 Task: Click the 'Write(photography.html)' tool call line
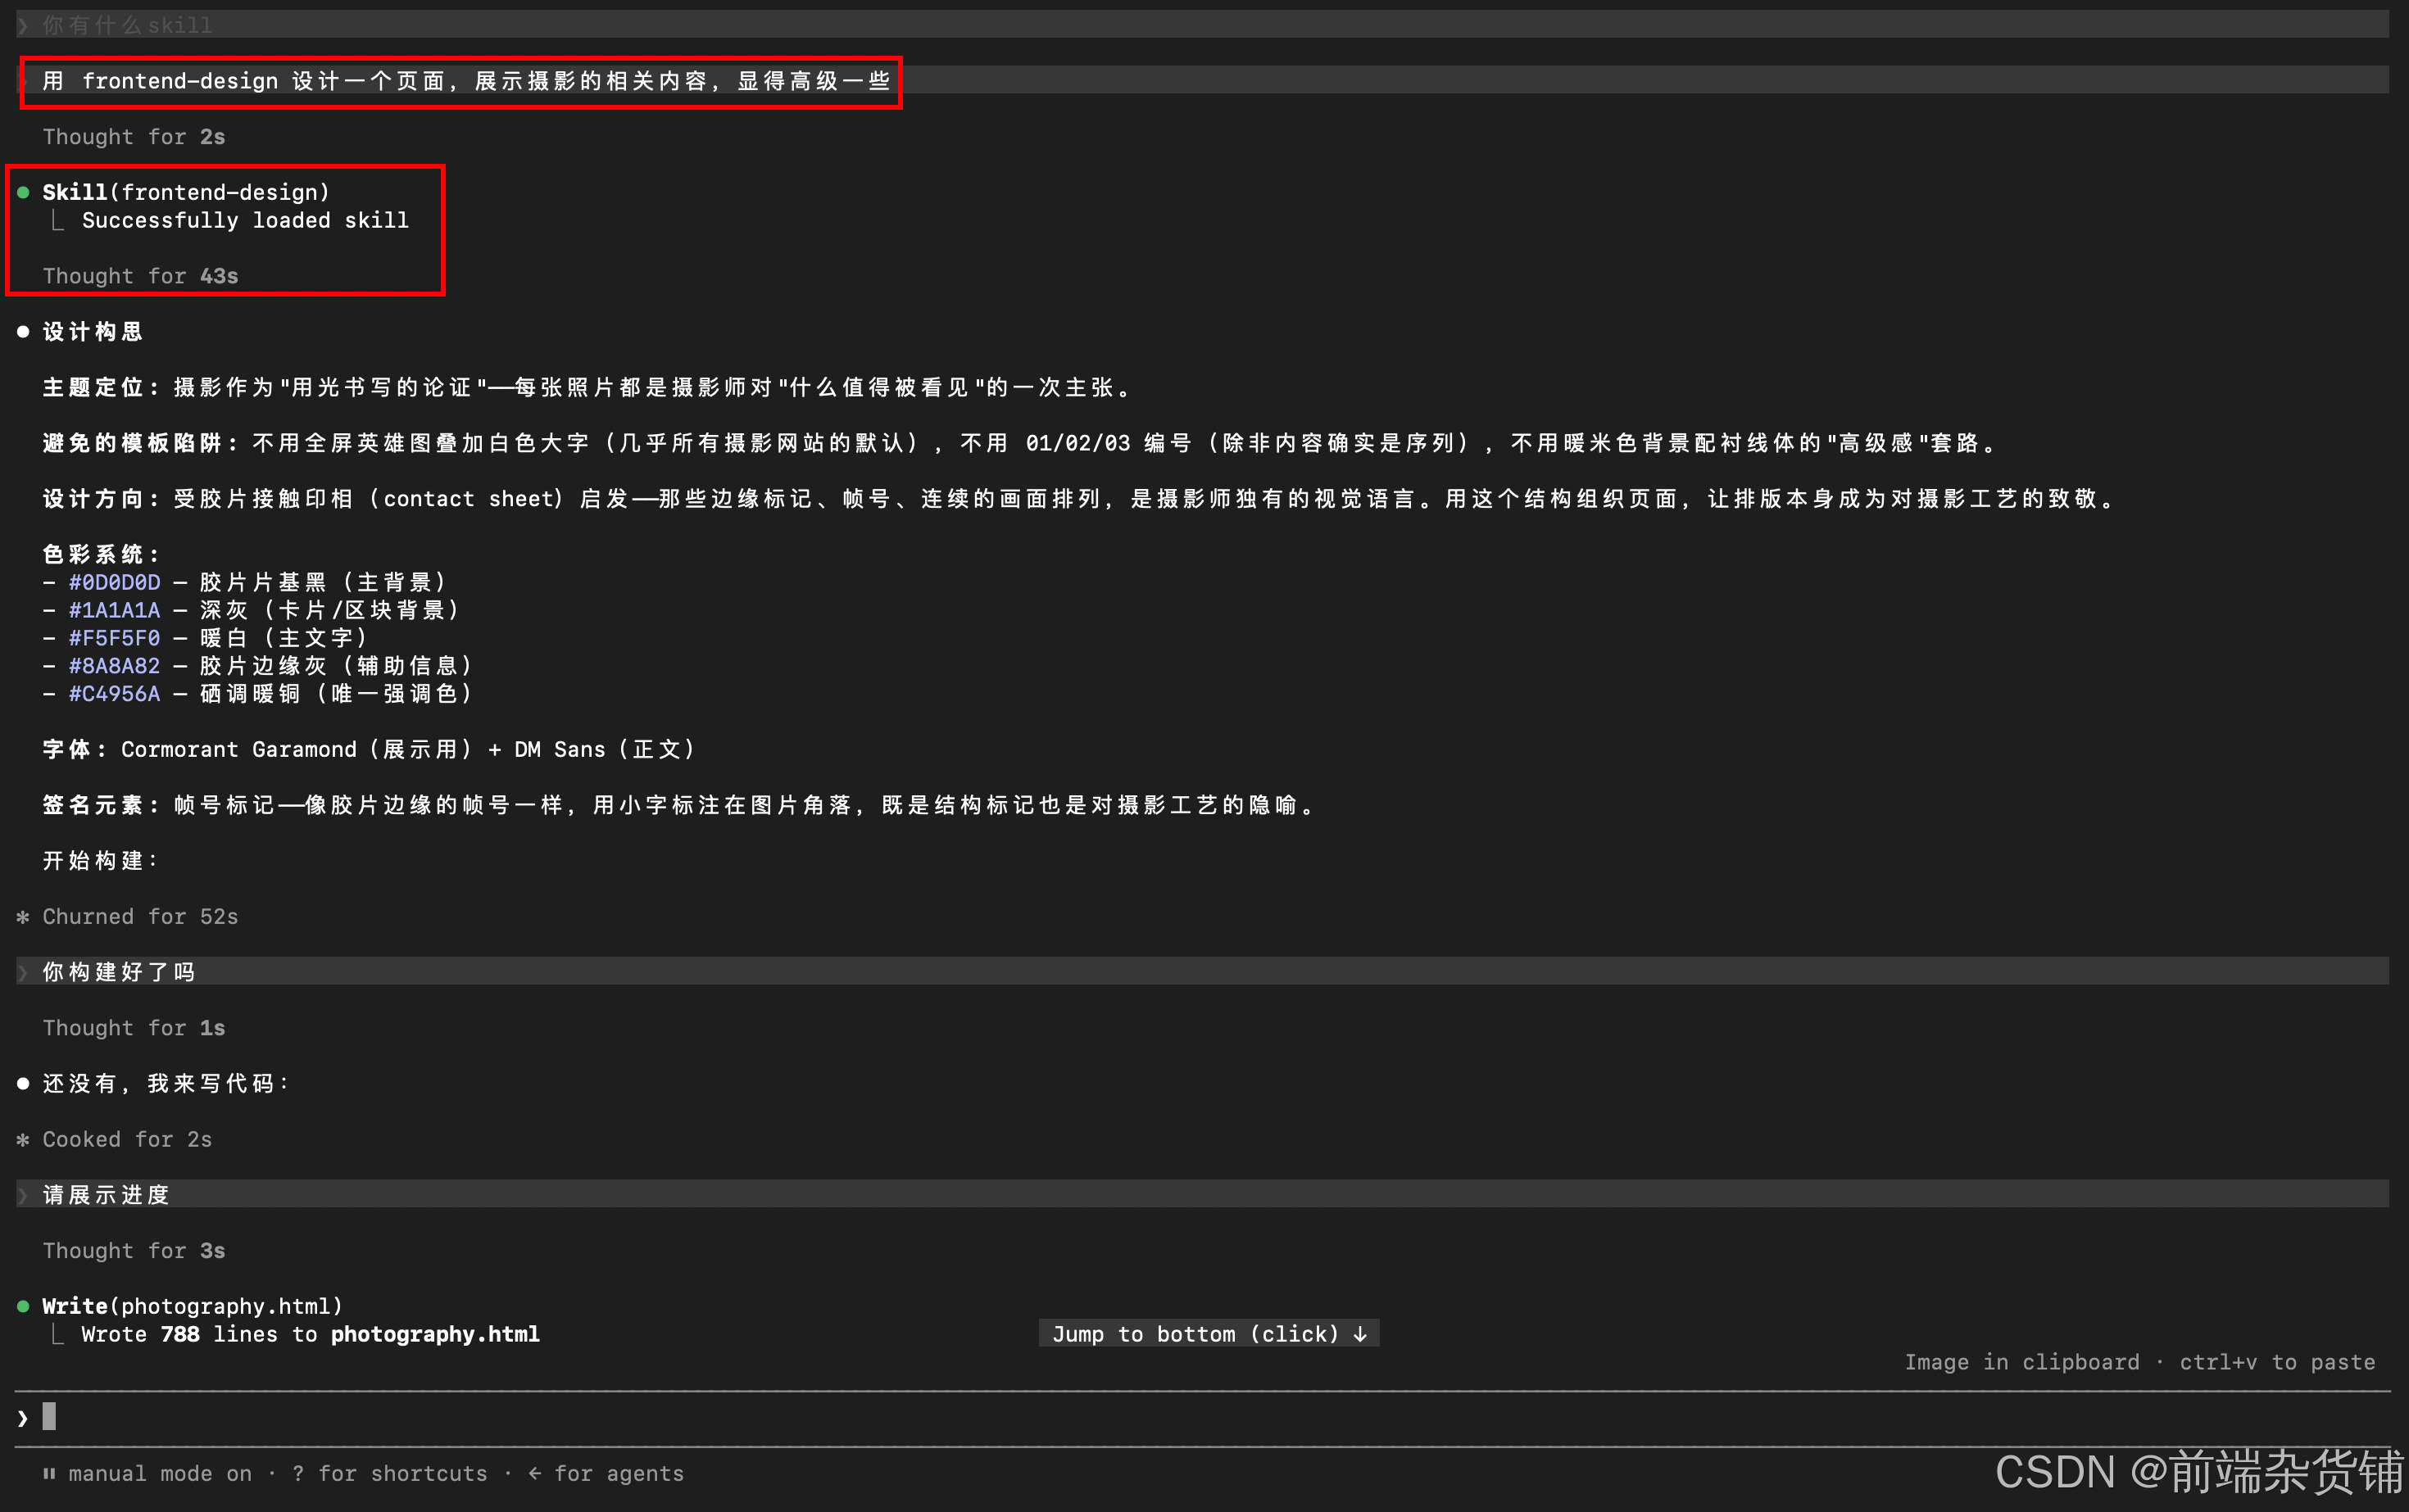coord(192,1306)
